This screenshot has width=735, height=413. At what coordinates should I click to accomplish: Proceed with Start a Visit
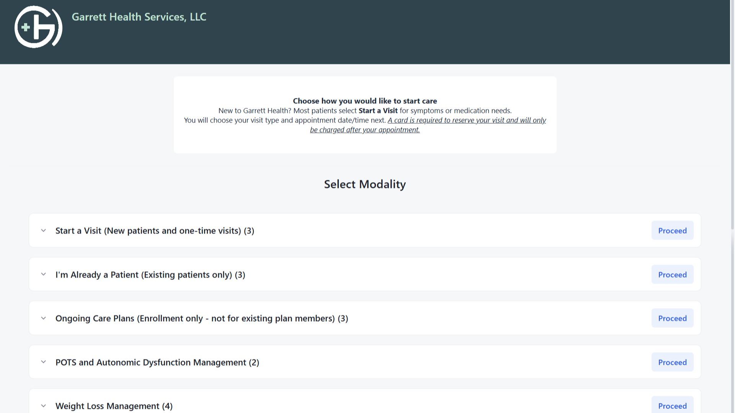[x=672, y=231]
